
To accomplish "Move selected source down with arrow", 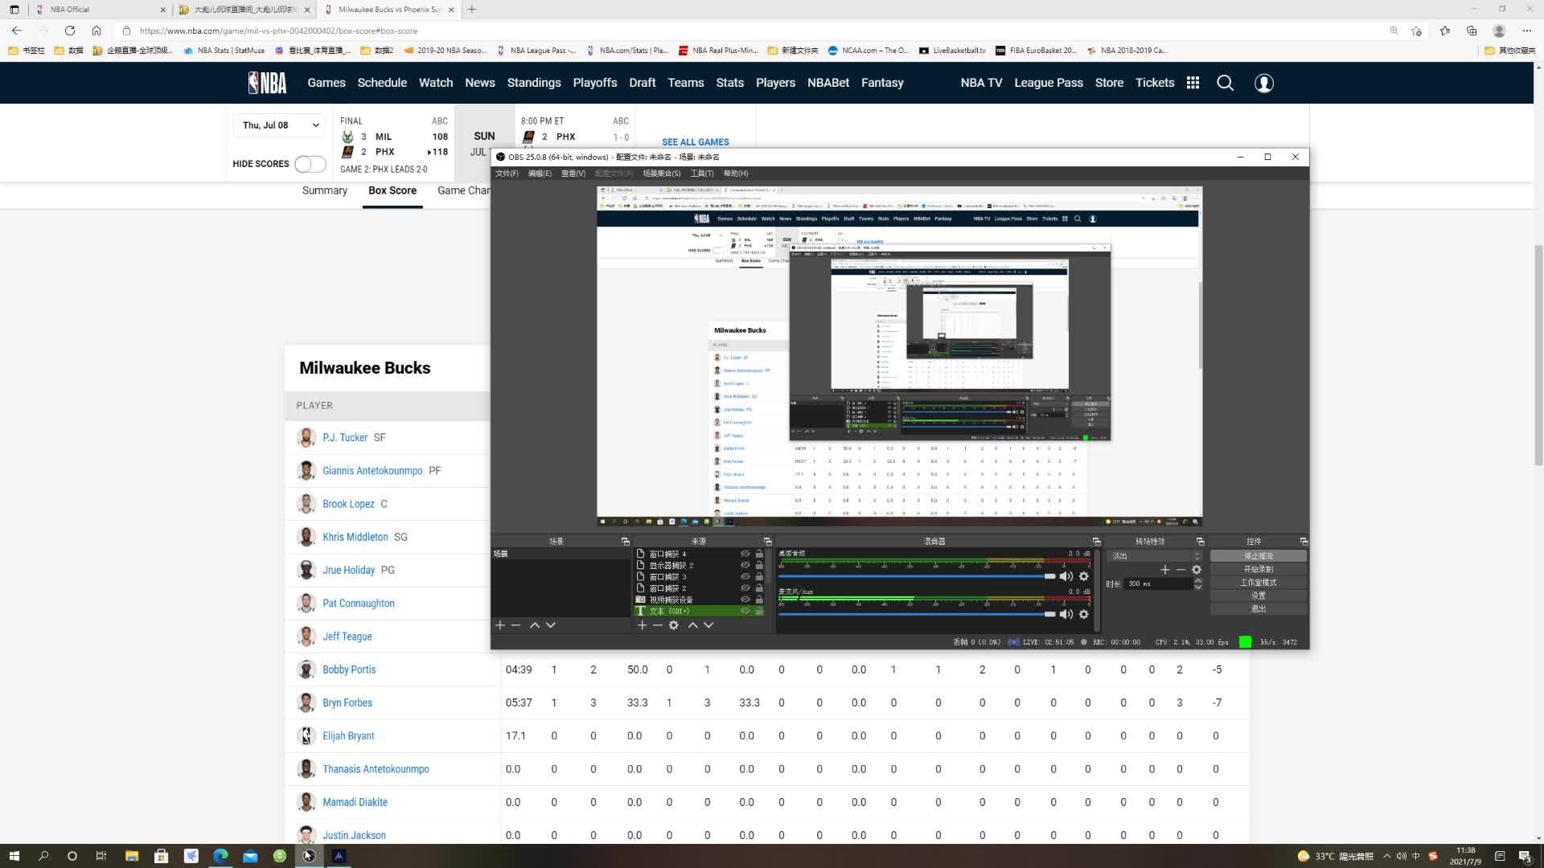I will (x=708, y=625).
